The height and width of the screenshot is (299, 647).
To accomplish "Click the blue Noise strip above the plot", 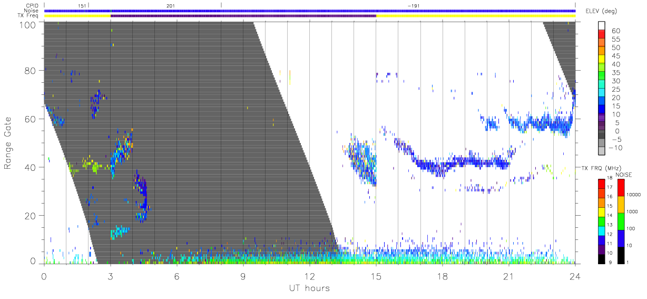I will (x=310, y=11).
